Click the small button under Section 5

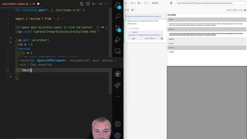point(171,52)
